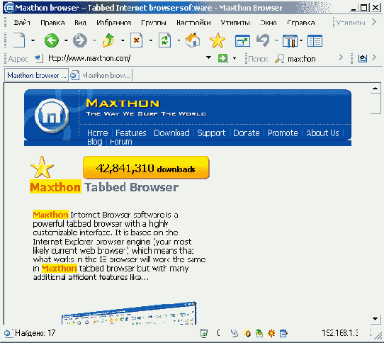384x343 pixels.
Task: Click the blue icon on the far right of the address row
Action: [363, 58]
